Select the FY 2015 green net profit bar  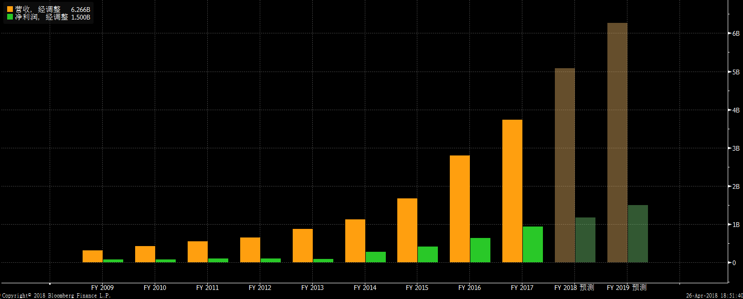coord(427,254)
